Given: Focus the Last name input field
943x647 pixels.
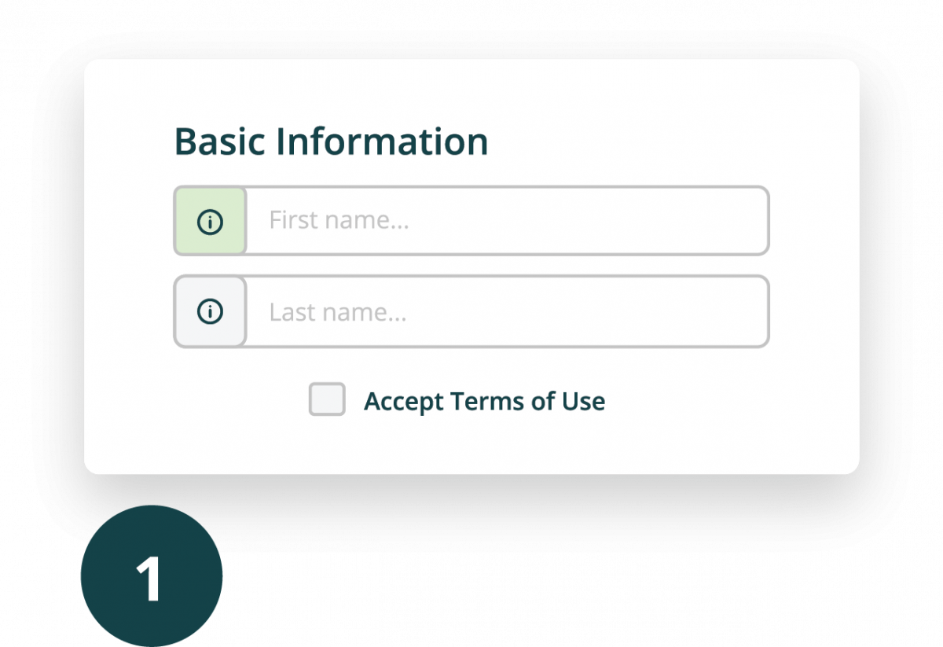Looking at the screenshot, I should (x=507, y=311).
